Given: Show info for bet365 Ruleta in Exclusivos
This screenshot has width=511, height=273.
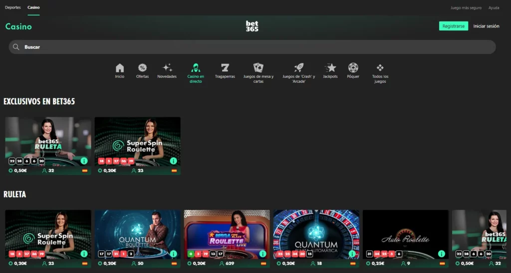Looking at the screenshot, I should coord(84,161).
